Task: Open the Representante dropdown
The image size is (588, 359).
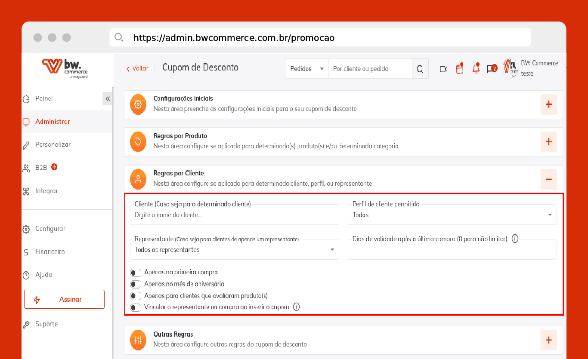Action: [235, 249]
